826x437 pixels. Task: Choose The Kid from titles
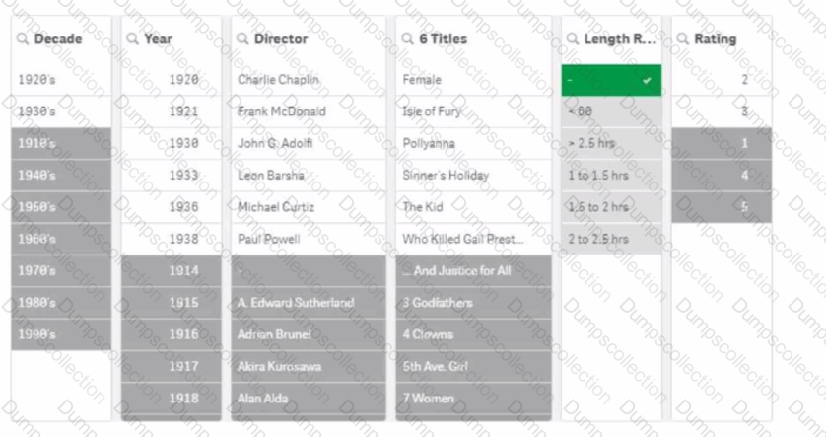(473, 207)
